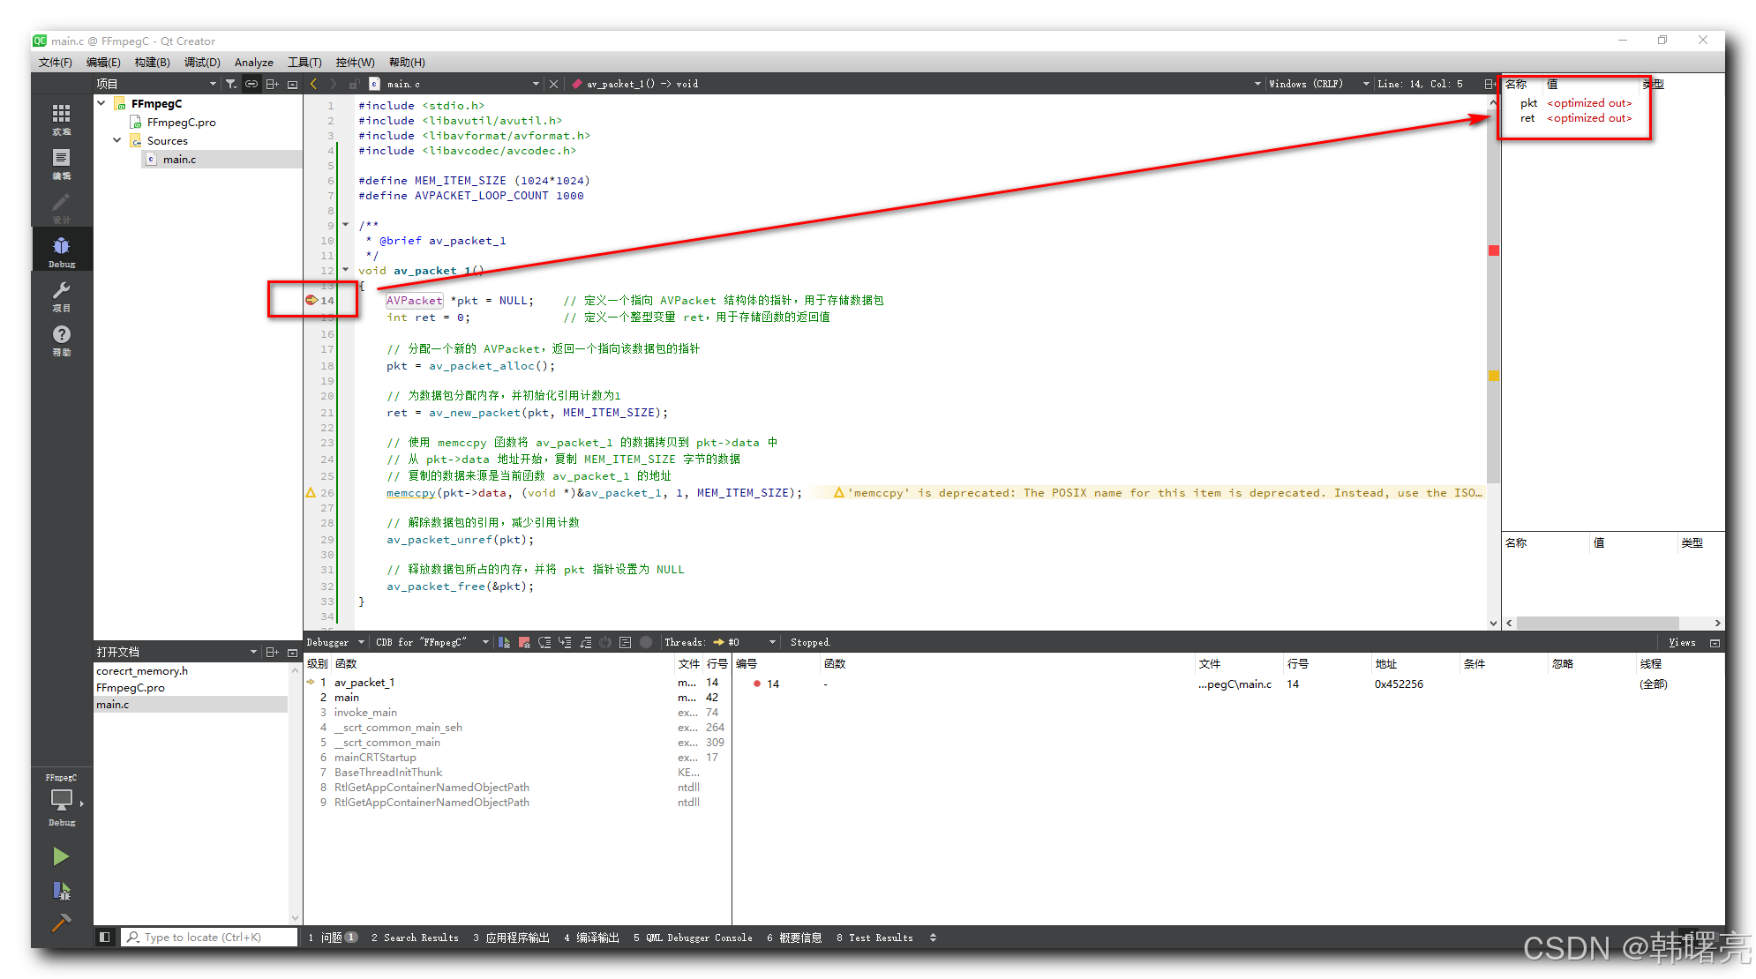Toggle breakpoint 14 in breakpoints list
Viewport: 1756px width, 979px height.
tap(757, 684)
